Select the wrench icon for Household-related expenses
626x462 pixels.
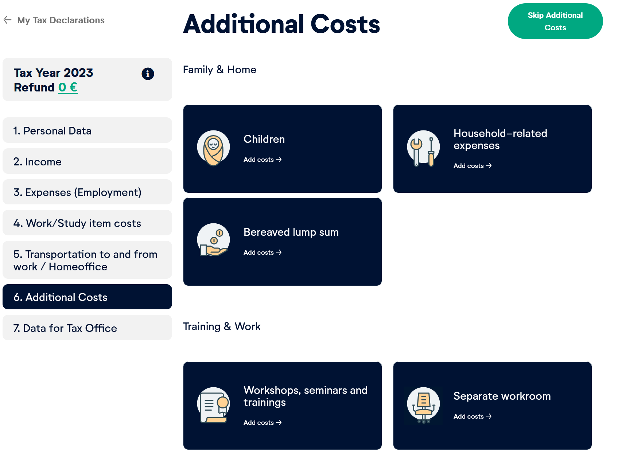pyautogui.click(x=423, y=148)
